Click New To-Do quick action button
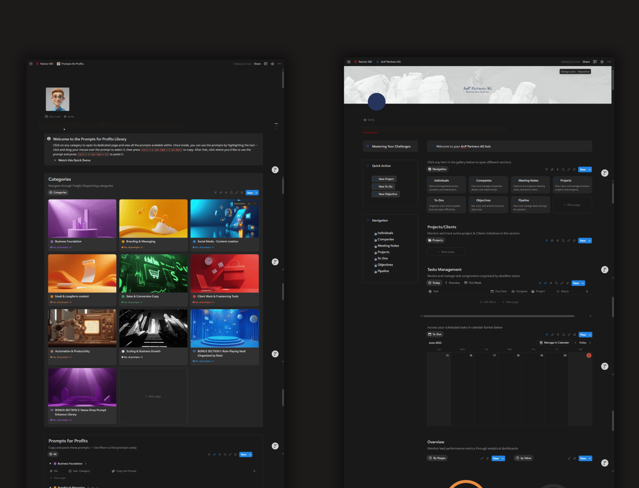 [383, 187]
